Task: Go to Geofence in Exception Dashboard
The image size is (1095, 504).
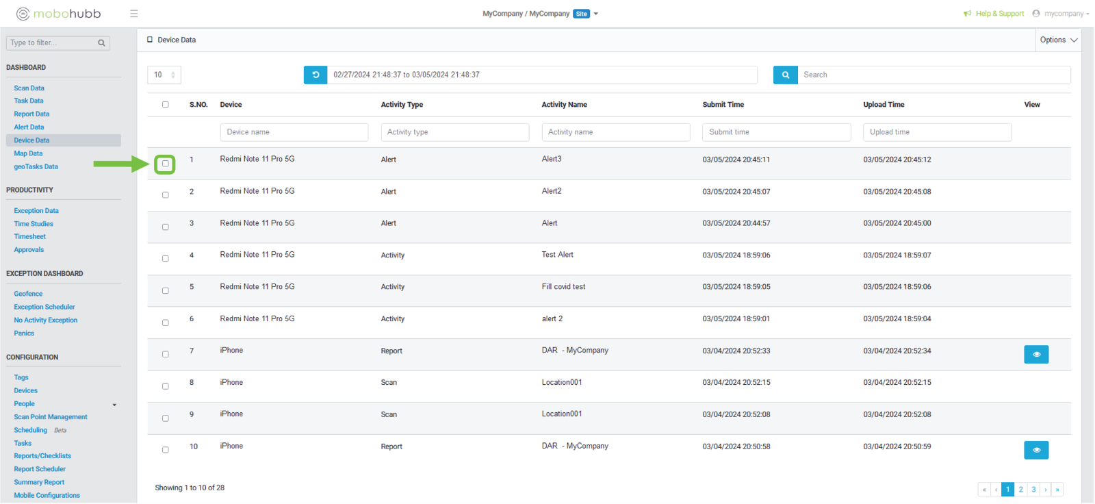Action: pyautogui.click(x=28, y=294)
